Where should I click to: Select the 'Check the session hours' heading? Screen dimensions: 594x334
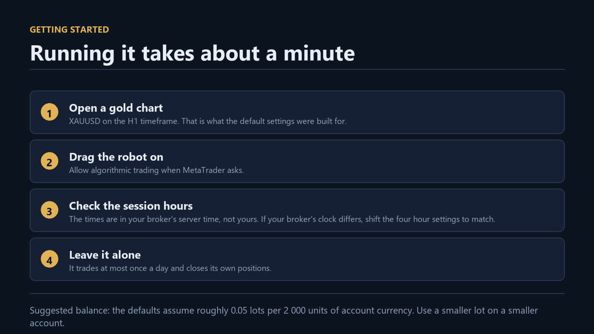pos(131,206)
